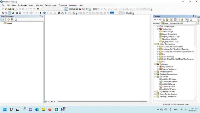Open the ArcToolbox window icon

coord(80,9)
